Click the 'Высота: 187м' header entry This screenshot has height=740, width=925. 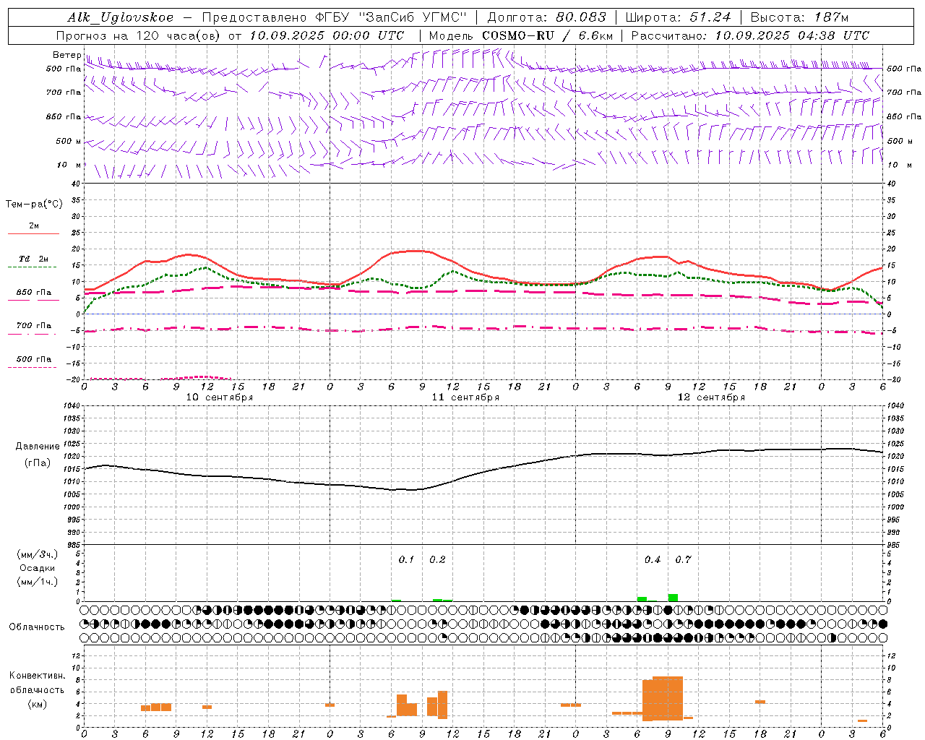(799, 17)
